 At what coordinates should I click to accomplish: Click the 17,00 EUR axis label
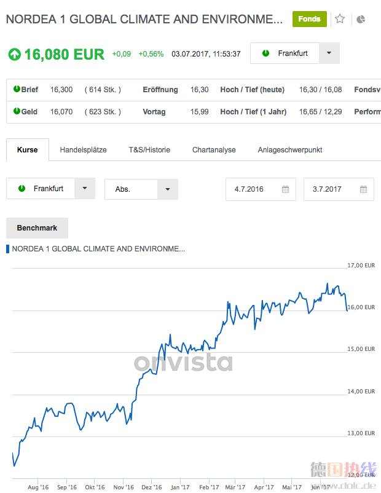coord(361,266)
